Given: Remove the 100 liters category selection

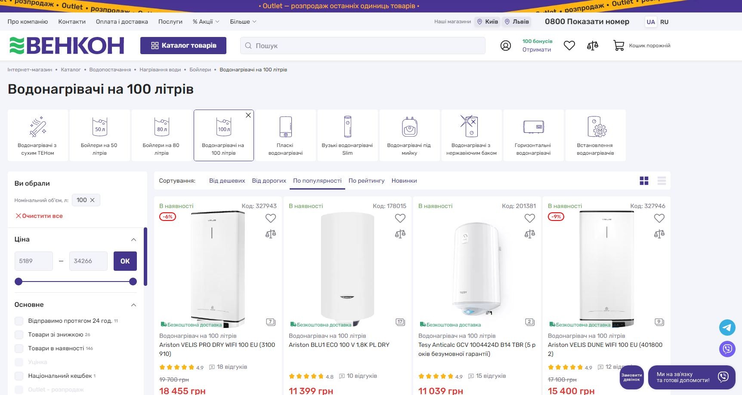Looking at the screenshot, I should (x=248, y=115).
